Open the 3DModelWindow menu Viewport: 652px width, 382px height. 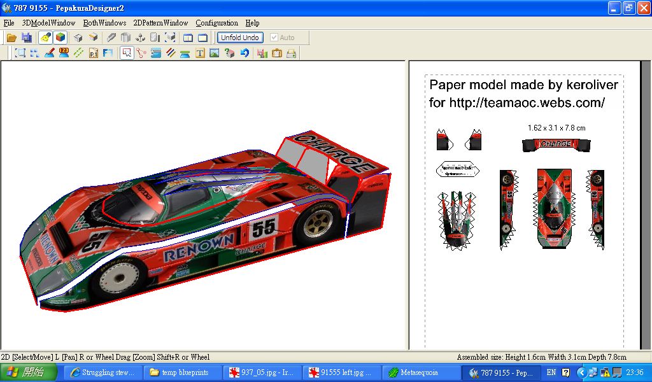48,23
